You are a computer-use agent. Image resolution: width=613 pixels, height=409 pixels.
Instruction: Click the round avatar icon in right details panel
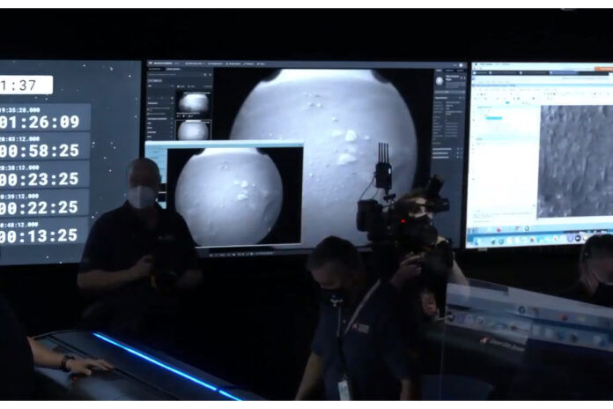tap(439, 81)
